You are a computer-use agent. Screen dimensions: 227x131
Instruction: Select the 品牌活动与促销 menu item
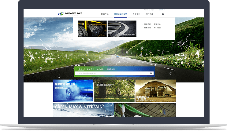click(120, 14)
